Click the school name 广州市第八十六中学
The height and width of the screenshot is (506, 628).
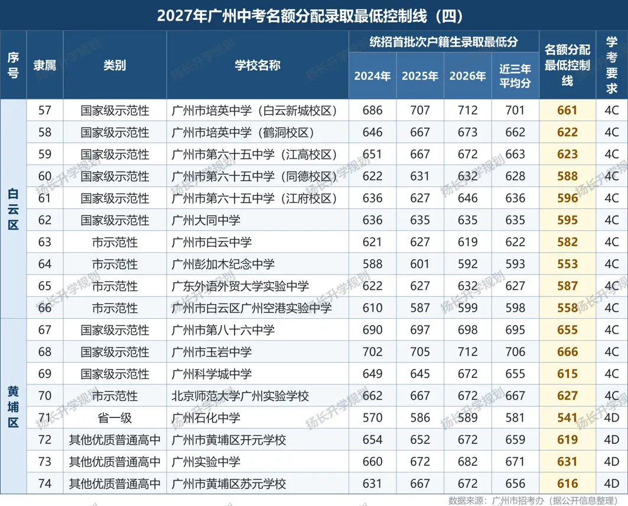[x=223, y=330]
